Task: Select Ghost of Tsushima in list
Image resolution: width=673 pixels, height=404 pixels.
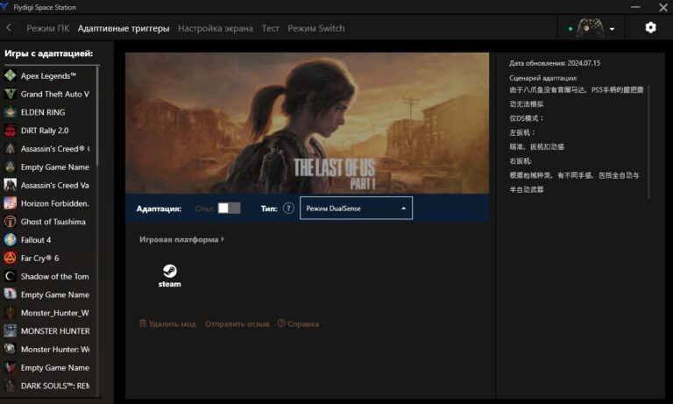Action: point(53,222)
